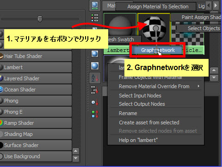
Task: Select Graph Network in the marking menu
Action: pos(158,50)
